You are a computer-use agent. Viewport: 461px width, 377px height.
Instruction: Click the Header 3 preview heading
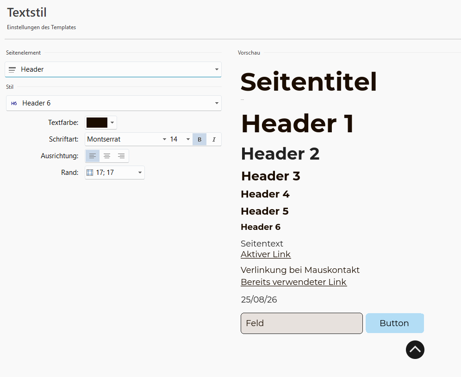270,176
